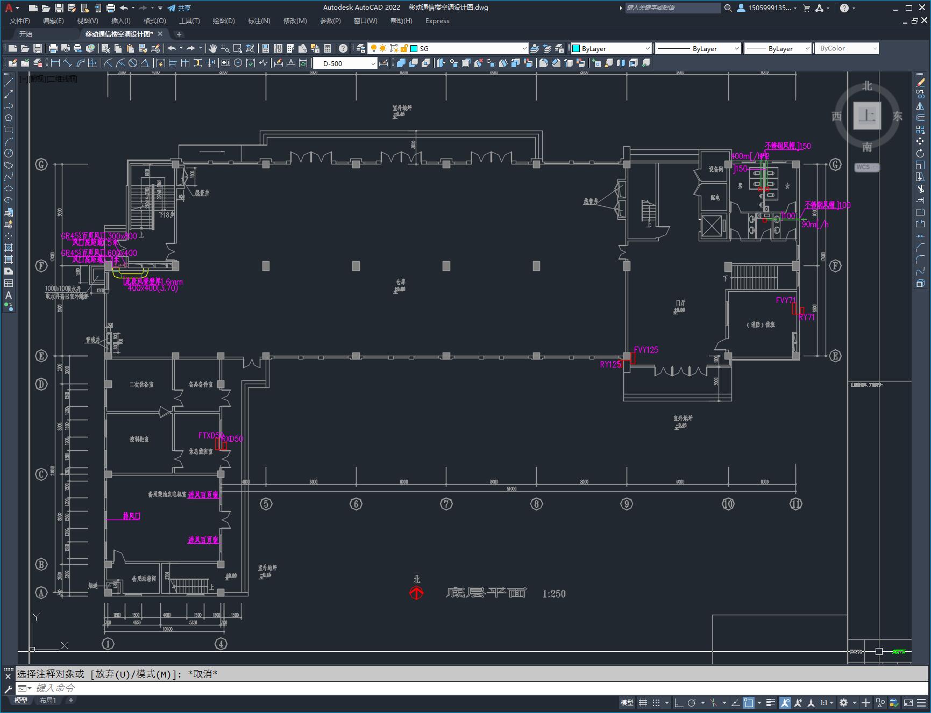Click the Rotate tool in modify toolbar
Viewport: 931px width, 713px height.
[920, 153]
